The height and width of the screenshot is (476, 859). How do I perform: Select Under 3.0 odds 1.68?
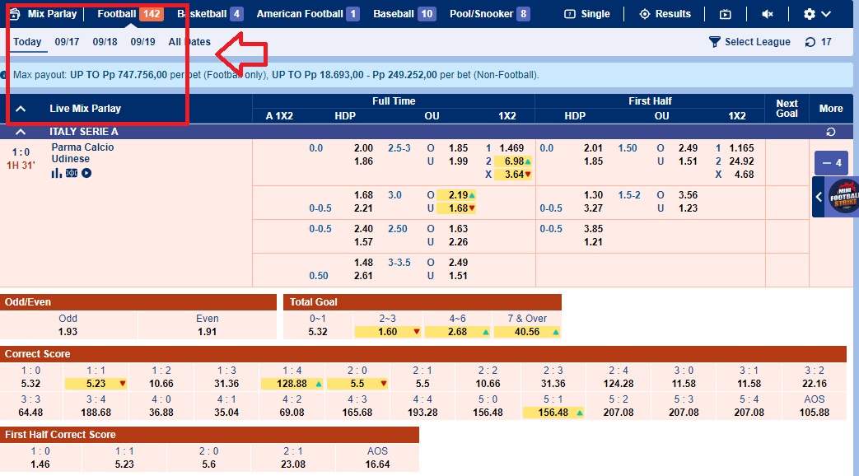(458, 208)
